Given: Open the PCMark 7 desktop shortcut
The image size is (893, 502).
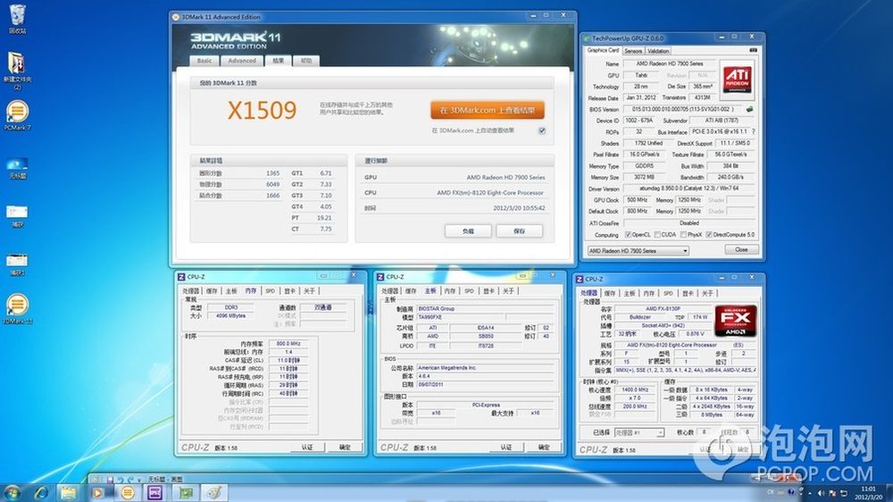Looking at the screenshot, I should [x=18, y=115].
